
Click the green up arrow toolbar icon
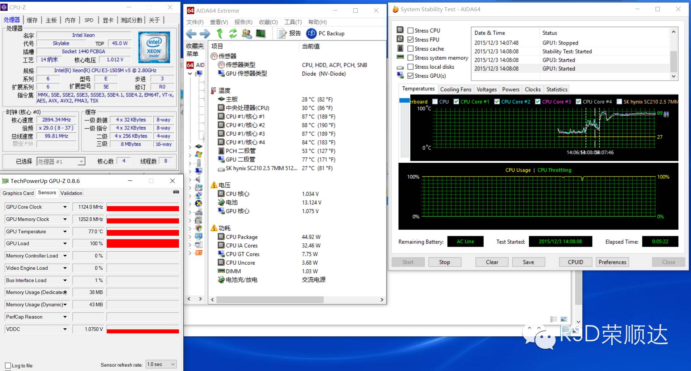(x=220, y=34)
